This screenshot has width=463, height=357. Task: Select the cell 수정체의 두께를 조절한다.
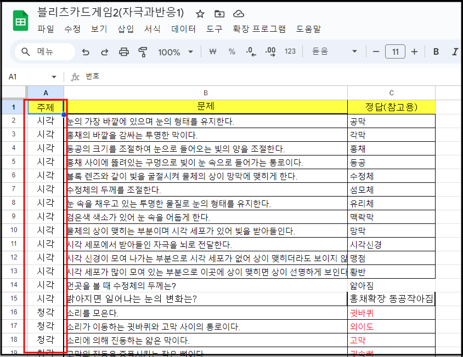tap(206, 189)
